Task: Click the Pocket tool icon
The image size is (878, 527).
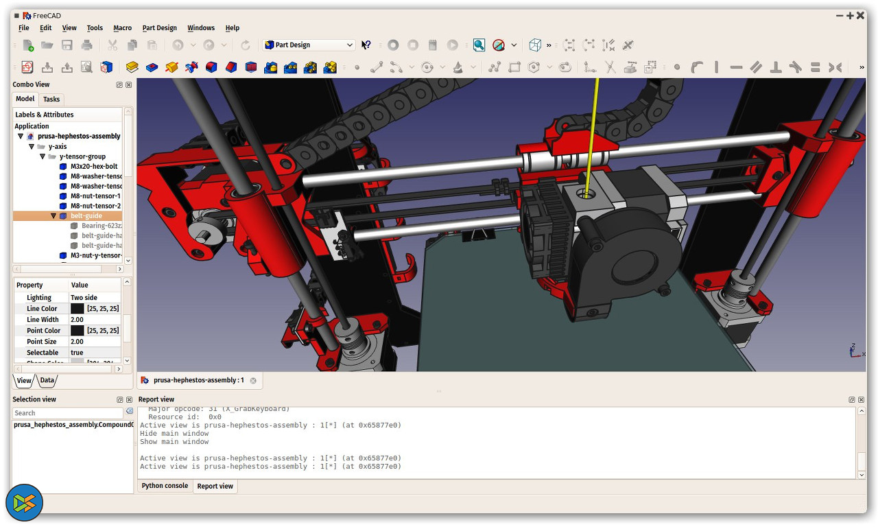Action: (x=152, y=67)
